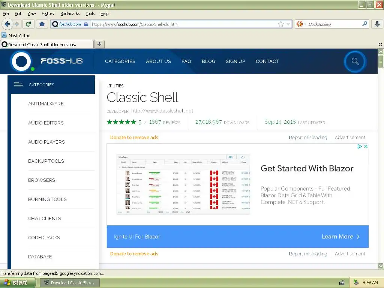
Task: Open the Tools menu
Action: click(90, 13)
